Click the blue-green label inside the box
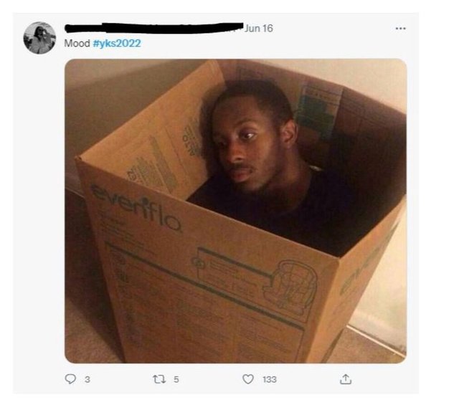The width and height of the screenshot is (459, 415). 318,113
